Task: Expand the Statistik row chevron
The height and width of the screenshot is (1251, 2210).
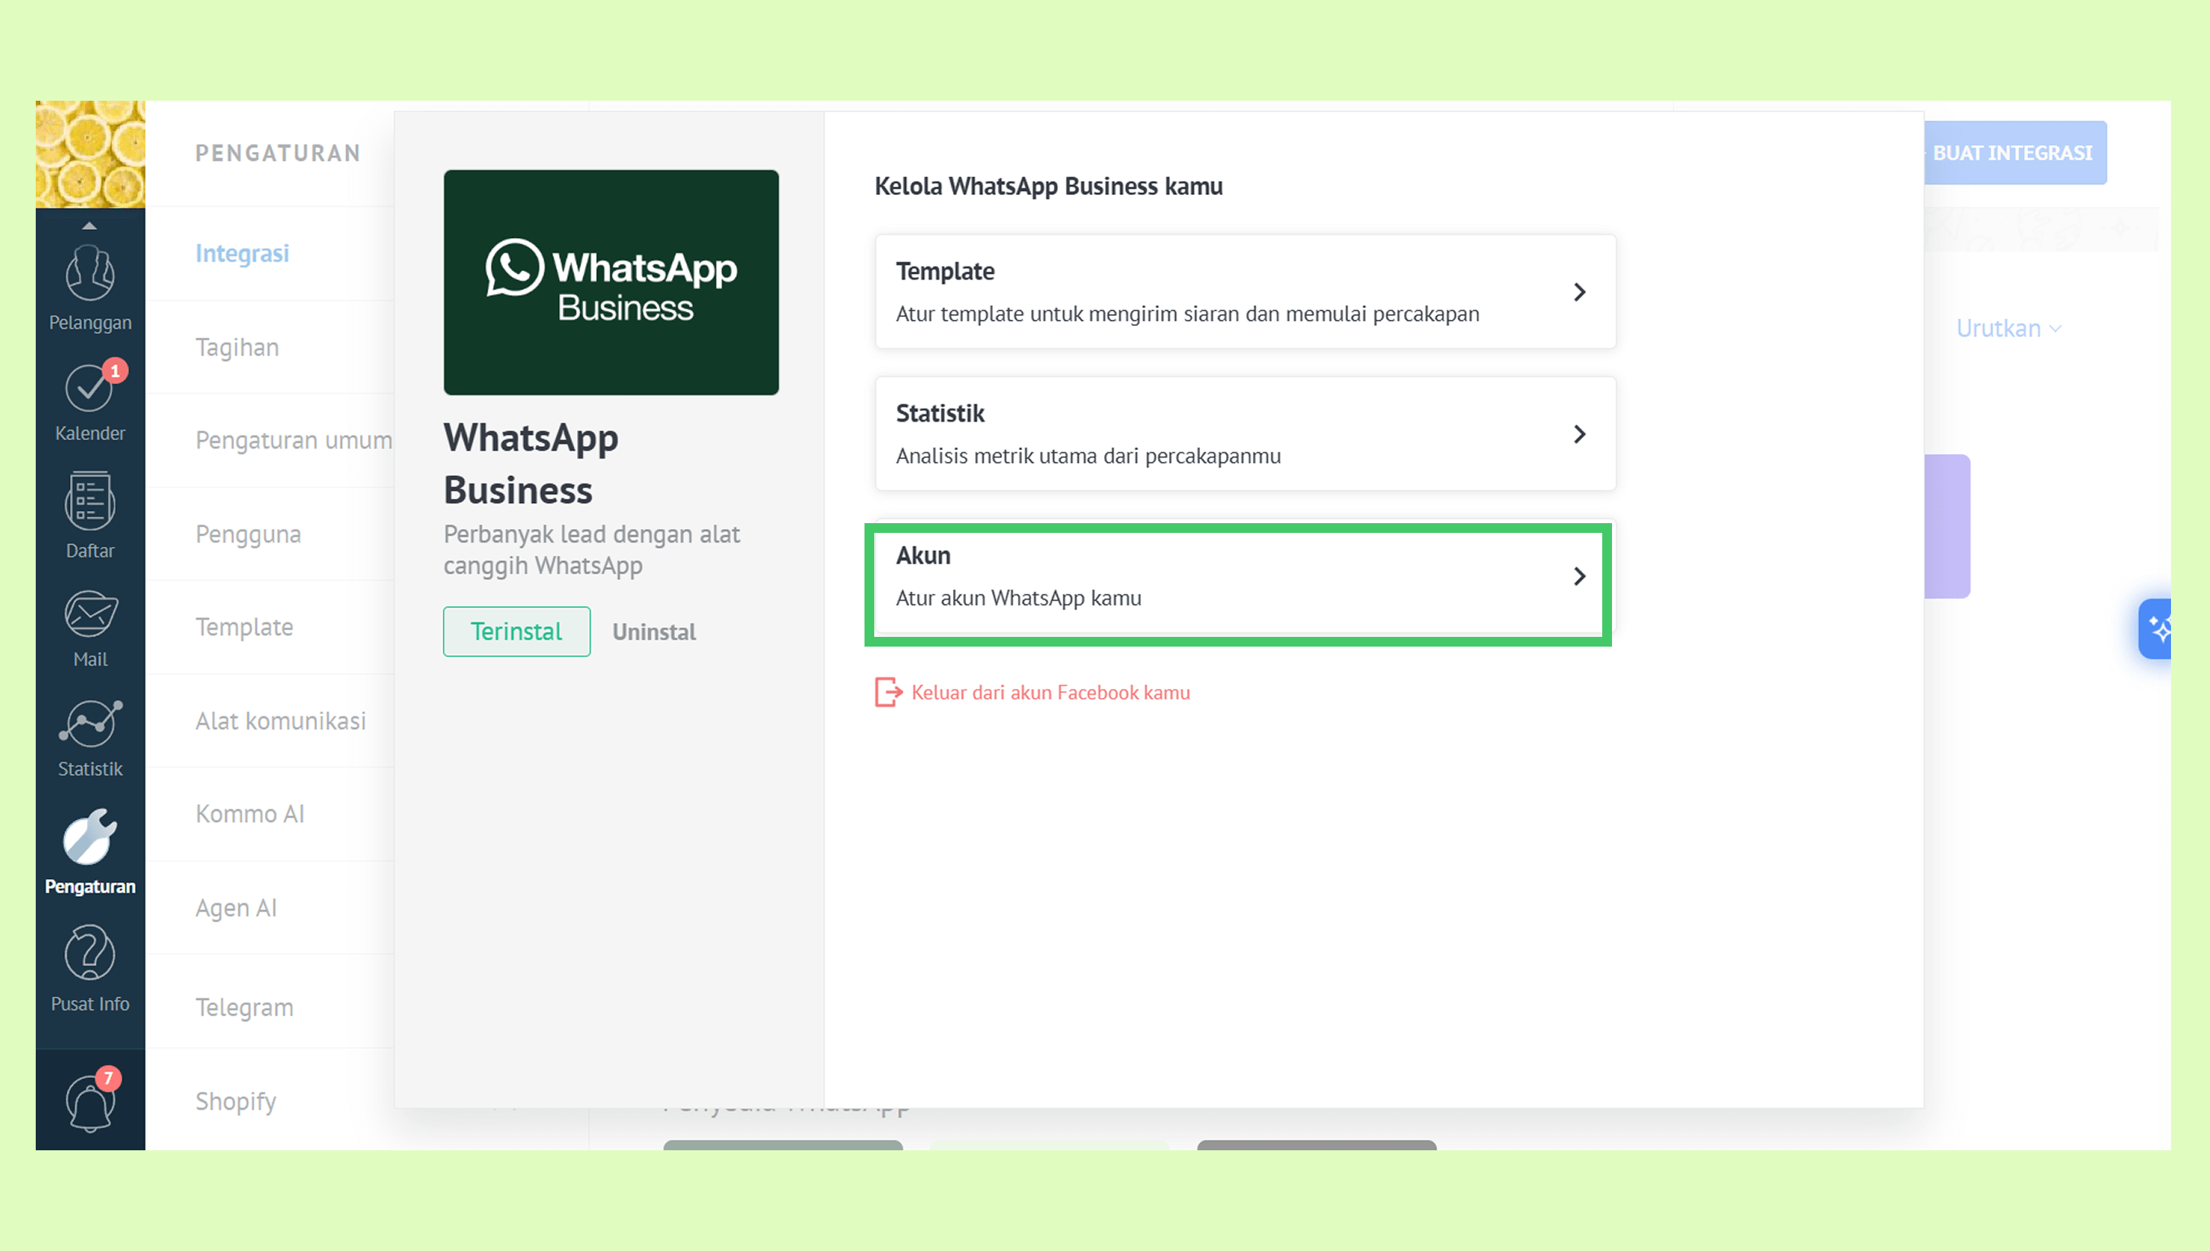Action: click(1579, 434)
